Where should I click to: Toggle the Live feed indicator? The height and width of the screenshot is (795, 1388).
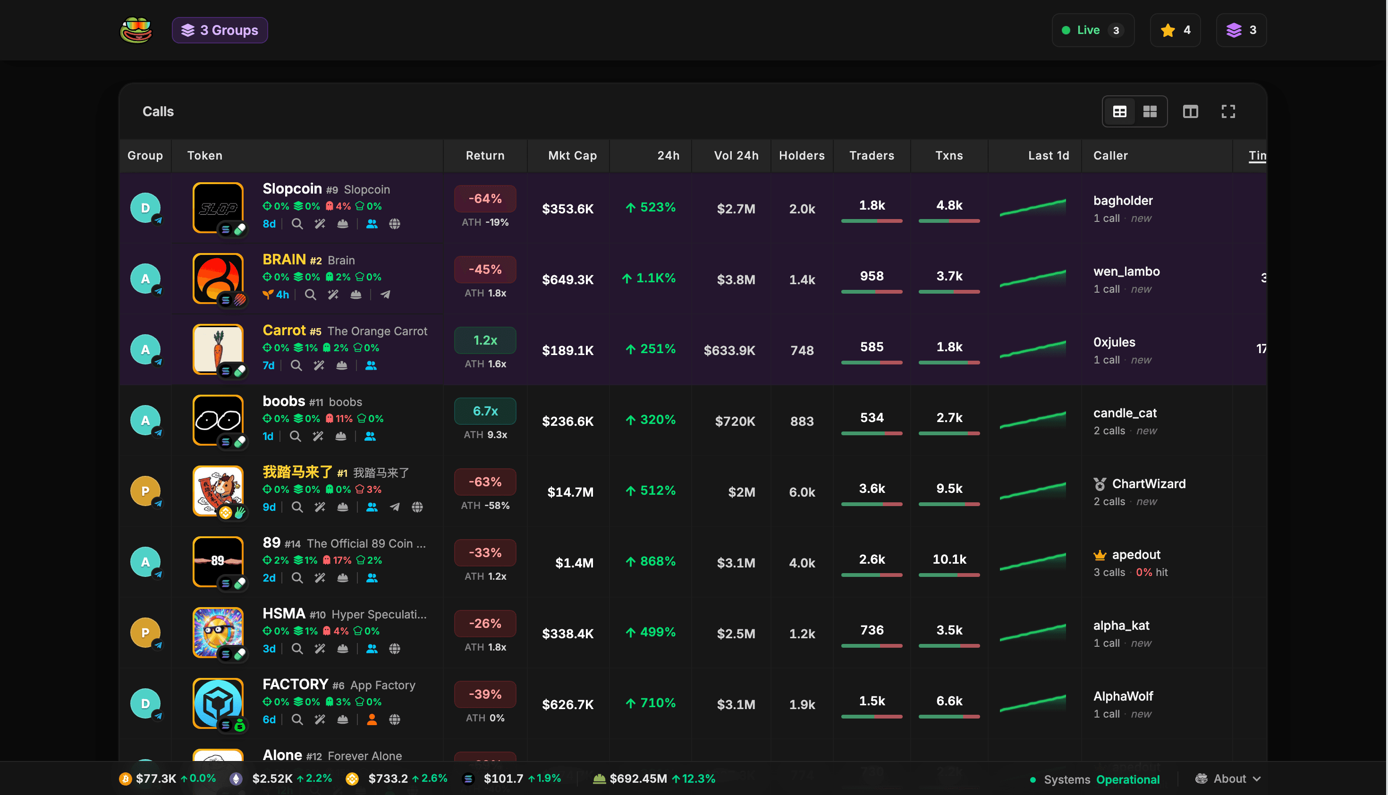1092,30
